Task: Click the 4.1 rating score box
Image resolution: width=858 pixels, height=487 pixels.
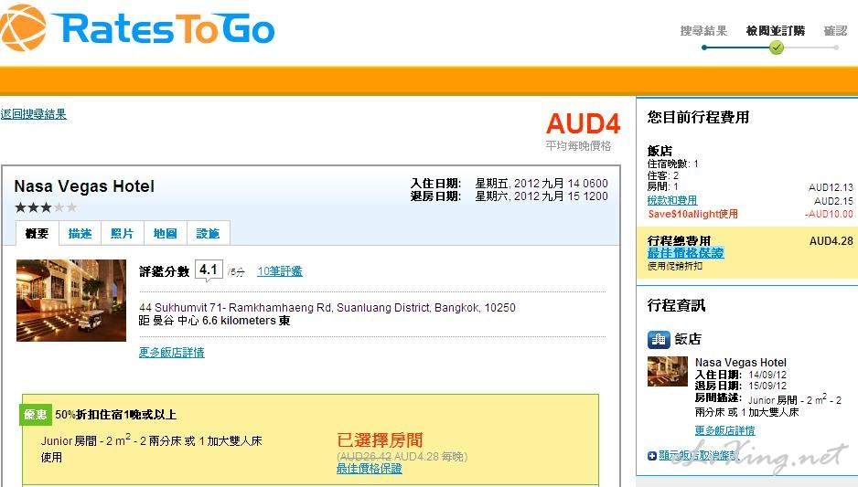Action: (209, 270)
